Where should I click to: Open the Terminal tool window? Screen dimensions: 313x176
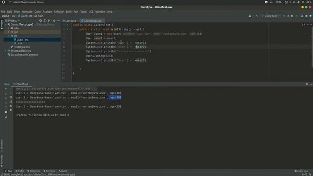point(49,171)
